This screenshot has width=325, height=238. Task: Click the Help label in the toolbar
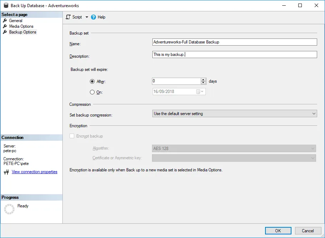click(x=101, y=17)
